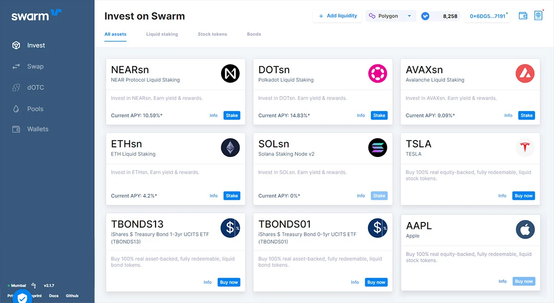
Task: Click the dOTC icon in sidebar
Action: pyautogui.click(x=16, y=87)
